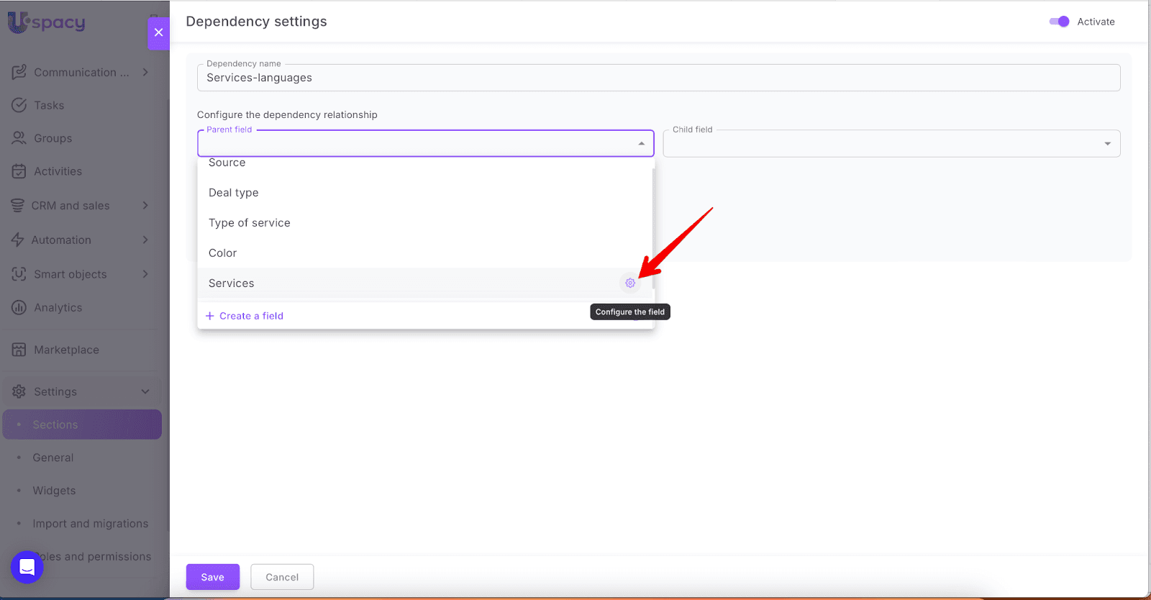This screenshot has width=1151, height=600.
Task: Expand the CRM and sales submenu
Action: pyautogui.click(x=145, y=206)
